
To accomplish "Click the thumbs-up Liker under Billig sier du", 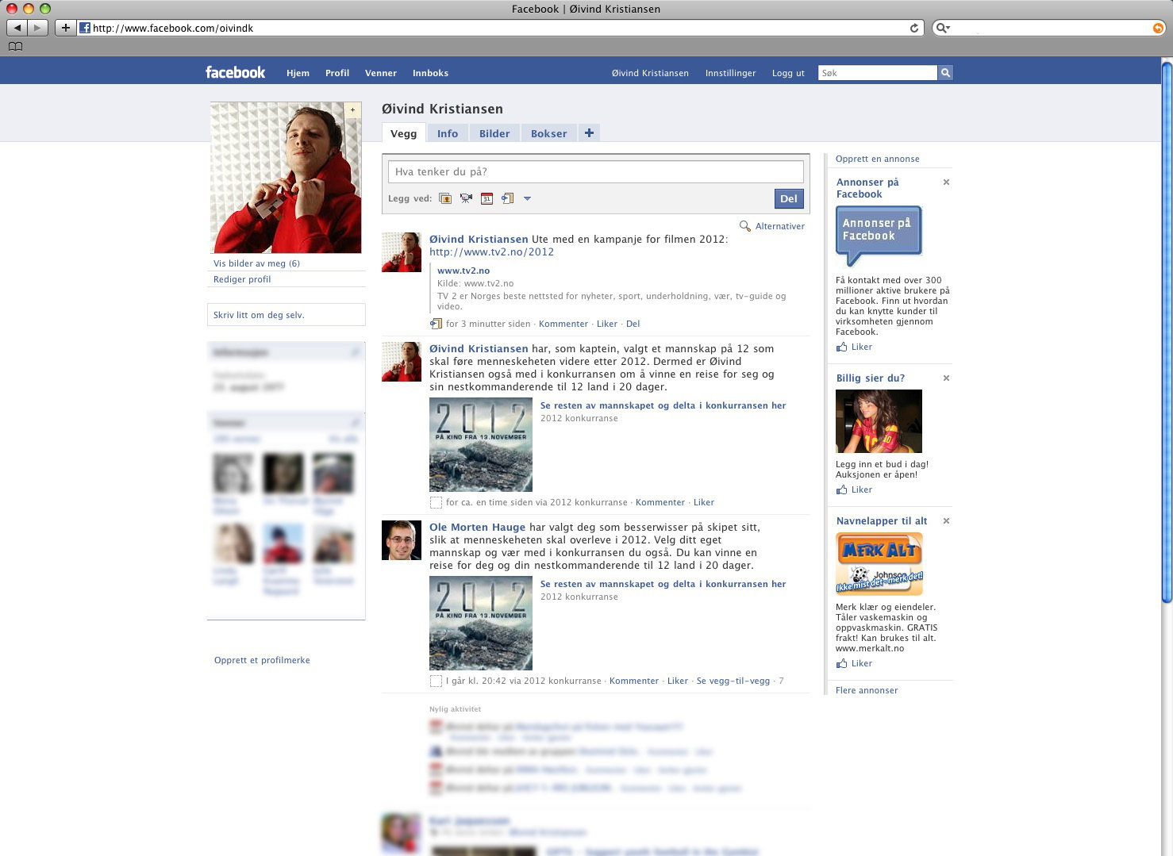I will (x=854, y=489).
